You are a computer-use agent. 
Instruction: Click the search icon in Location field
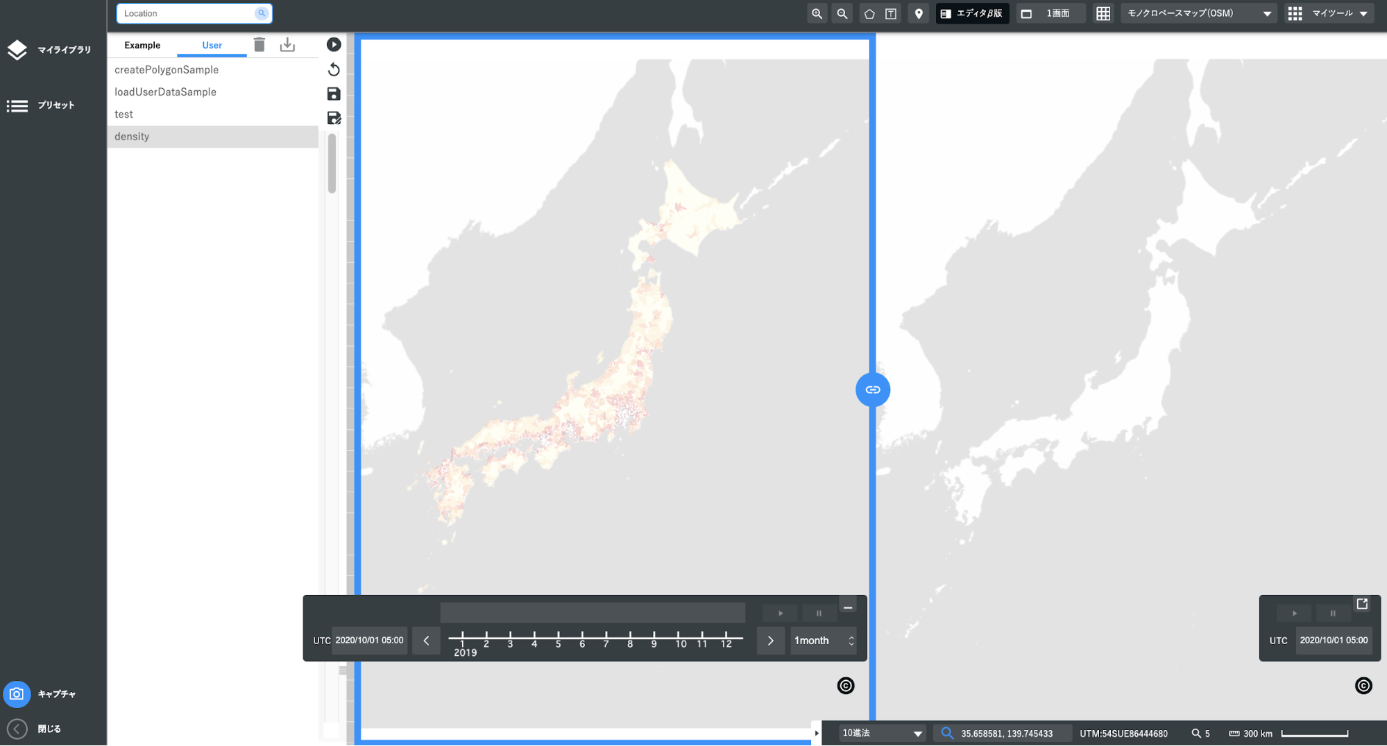point(262,13)
